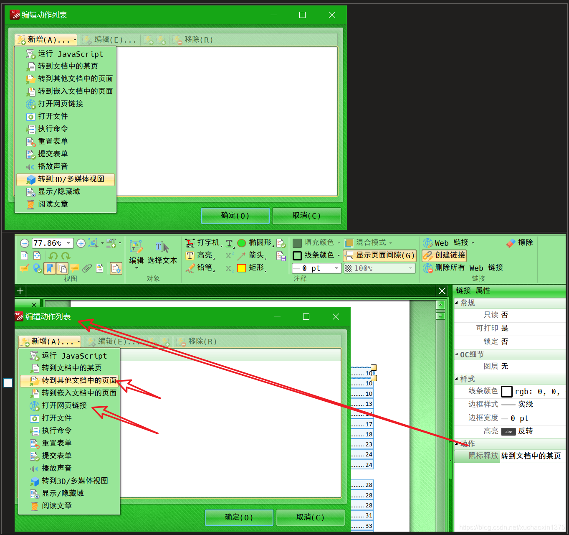Collapse the 常规 properties section

(456, 303)
